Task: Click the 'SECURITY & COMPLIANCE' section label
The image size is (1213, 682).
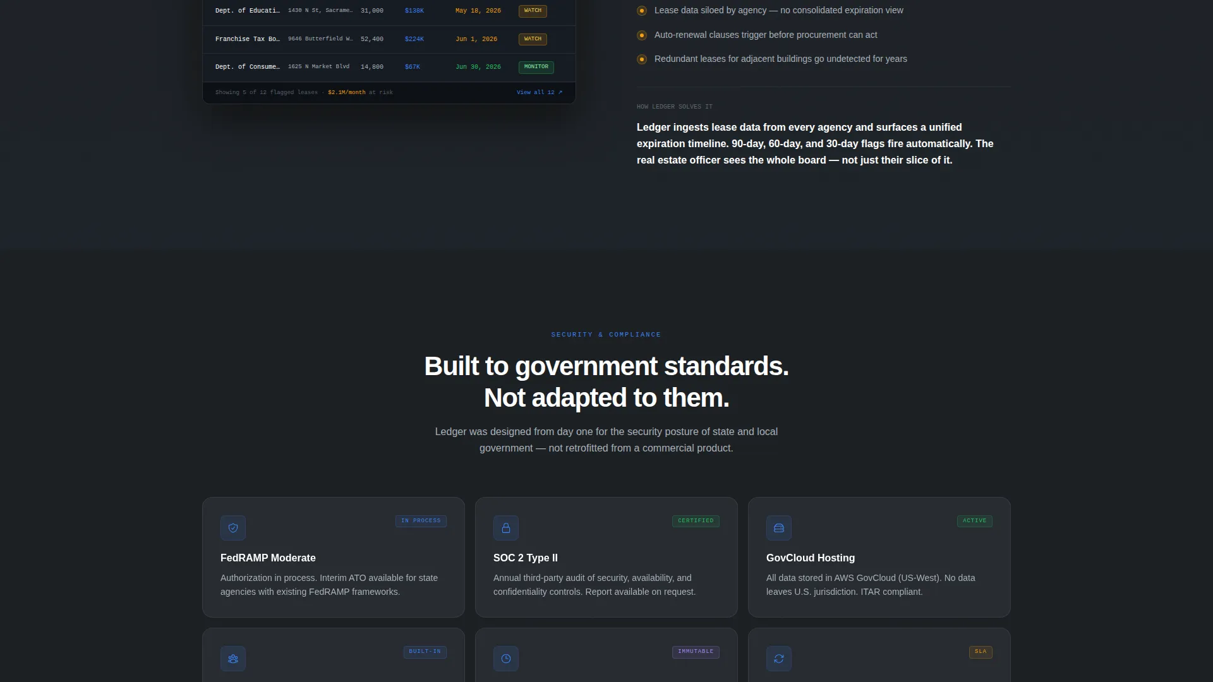Action: click(606, 335)
